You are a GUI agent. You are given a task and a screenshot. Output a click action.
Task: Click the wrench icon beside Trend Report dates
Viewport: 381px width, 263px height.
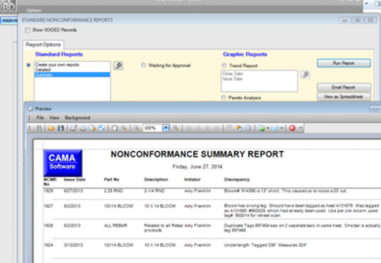point(305,75)
